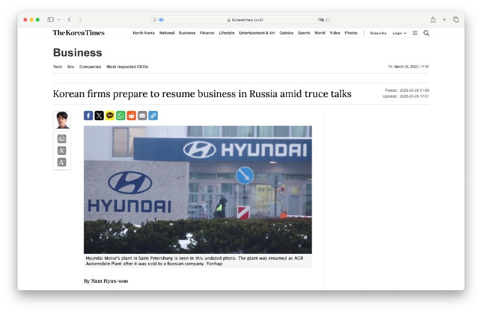This screenshot has width=482, height=313.
Task: Open page reader menu icon
Action: tap(155, 20)
